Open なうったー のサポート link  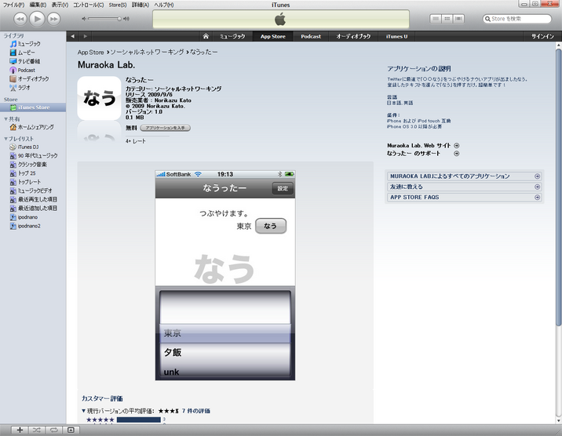[423, 153]
